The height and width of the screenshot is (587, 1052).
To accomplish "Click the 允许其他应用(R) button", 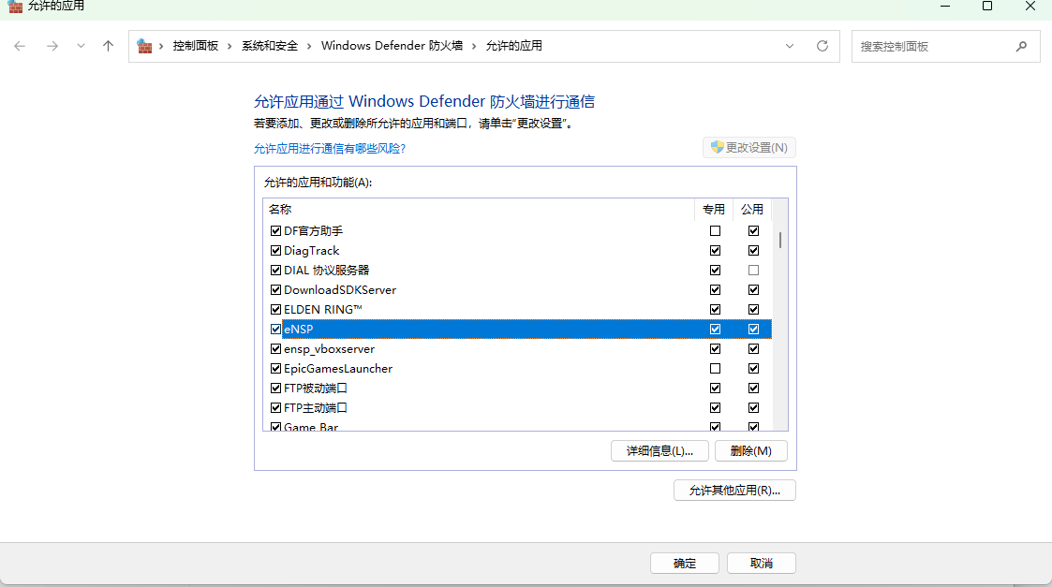I will pos(734,490).
